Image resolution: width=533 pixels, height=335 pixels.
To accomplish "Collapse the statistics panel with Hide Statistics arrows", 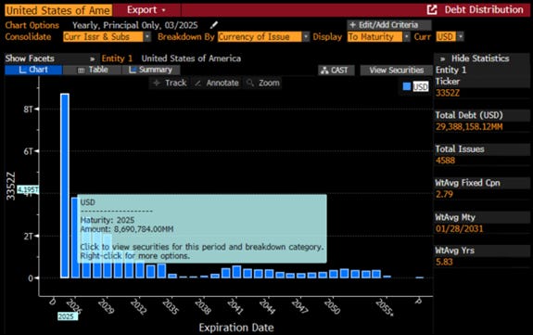I will click(x=442, y=58).
